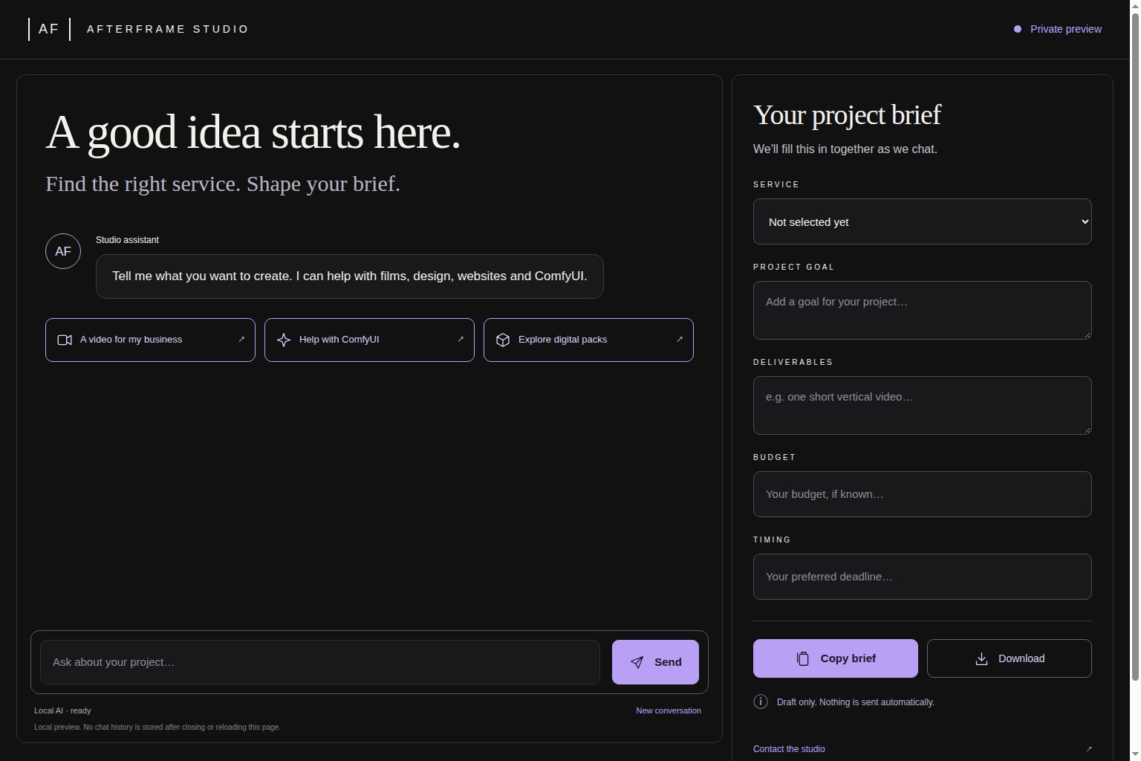Click the AF logo mark in header
1141x761 pixels.
49,29
